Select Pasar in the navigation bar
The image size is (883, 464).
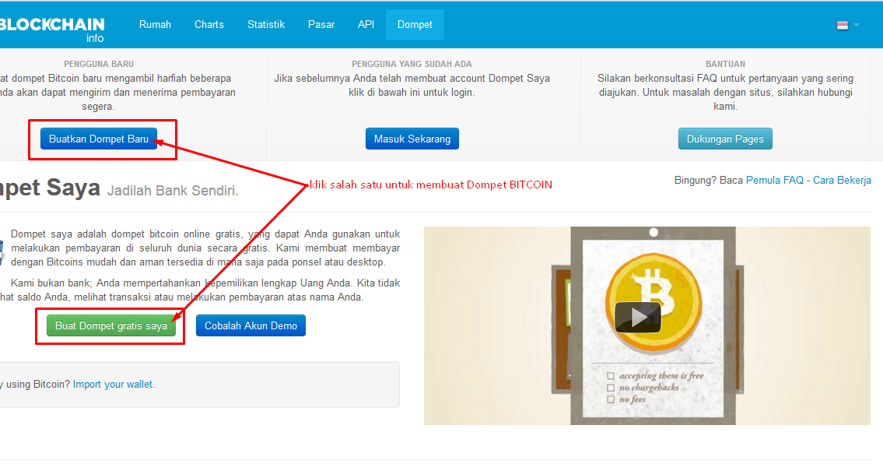[x=321, y=25]
